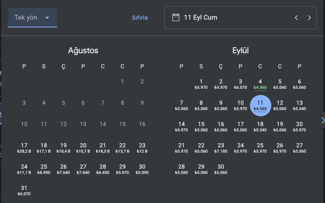
Task: Select August 17 priced ₺28,2 B
Action: 24,148
